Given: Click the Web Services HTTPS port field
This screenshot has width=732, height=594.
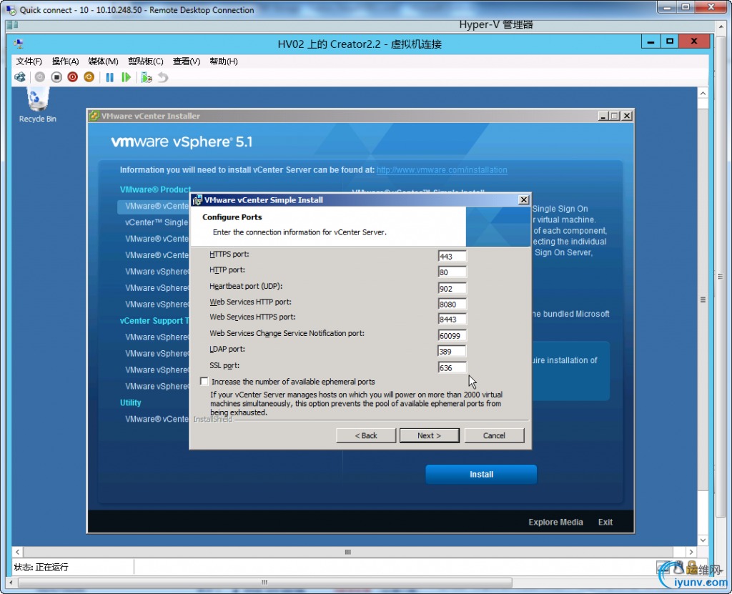Looking at the screenshot, I should pos(452,320).
